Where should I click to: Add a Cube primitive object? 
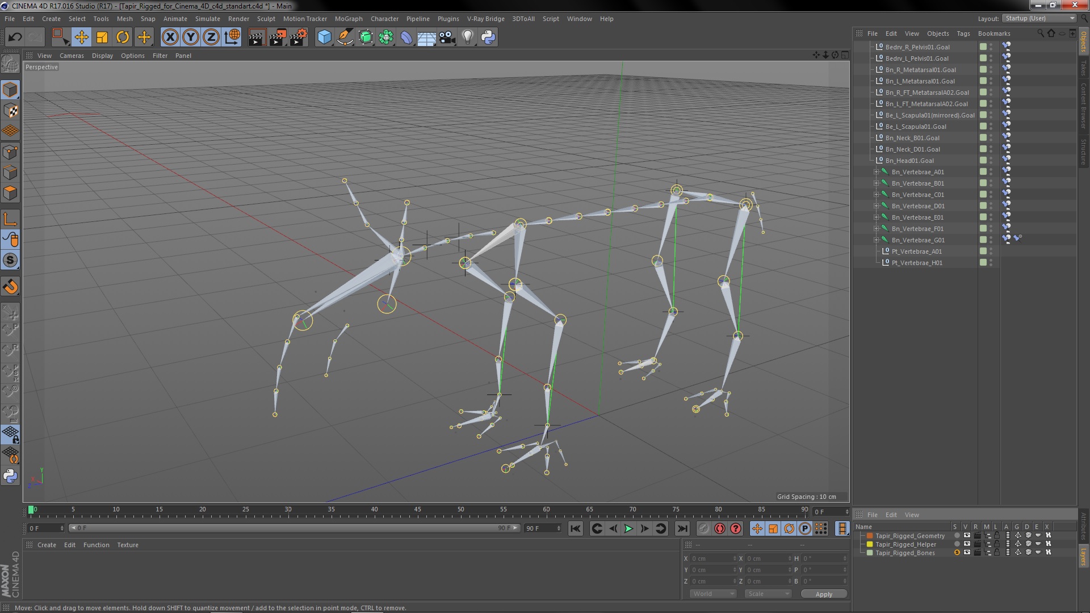(x=324, y=37)
